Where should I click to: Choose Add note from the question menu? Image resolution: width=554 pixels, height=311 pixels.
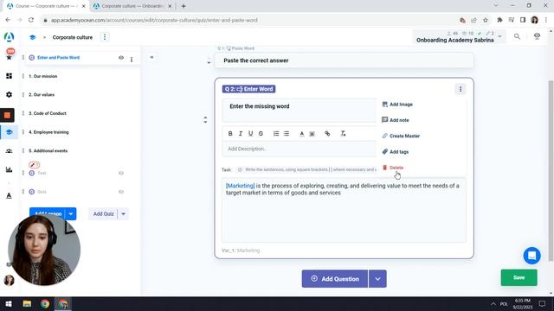396,120
